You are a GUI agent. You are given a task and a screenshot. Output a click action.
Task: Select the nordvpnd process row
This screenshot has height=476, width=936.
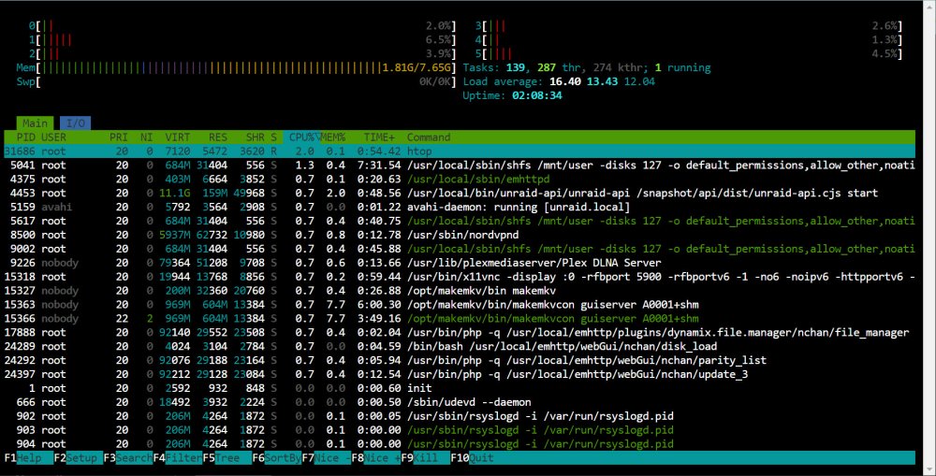click(460, 235)
